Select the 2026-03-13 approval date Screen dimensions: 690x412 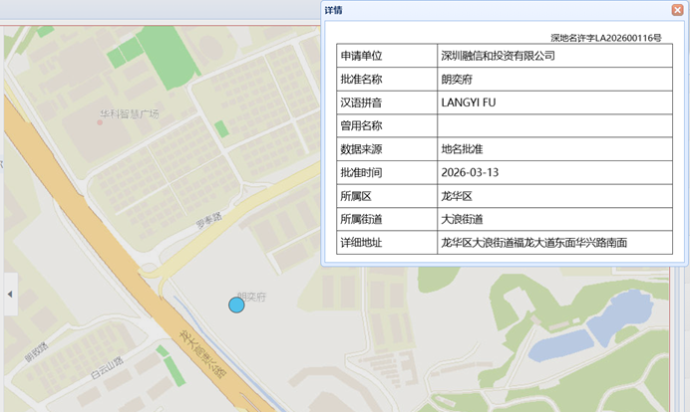pos(470,172)
